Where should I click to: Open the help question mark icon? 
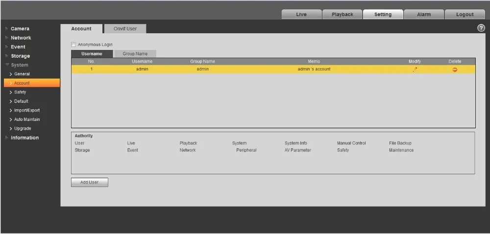tap(481, 28)
